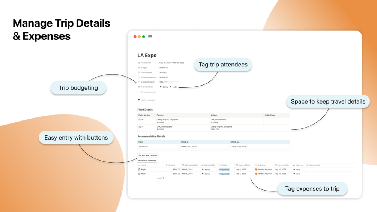This screenshot has width=377, height=212.
Task: Click the Outcome column header
Action: (260, 165)
